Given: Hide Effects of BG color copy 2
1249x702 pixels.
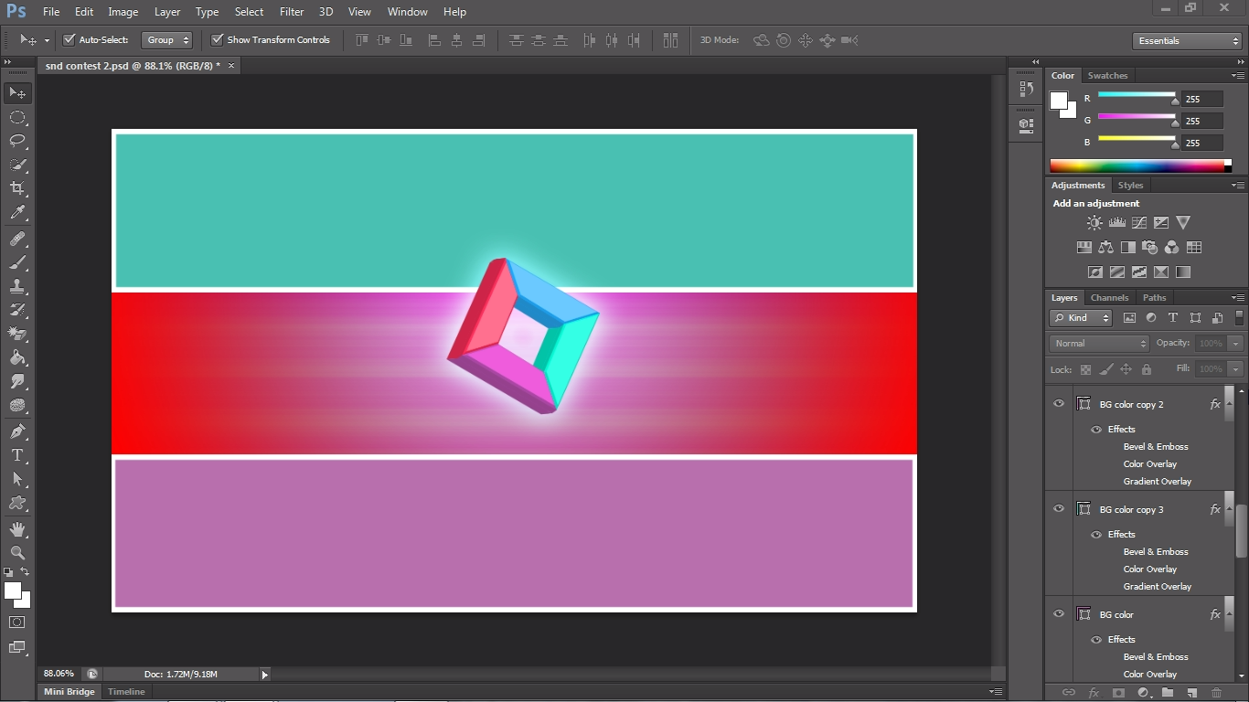Looking at the screenshot, I should point(1095,430).
